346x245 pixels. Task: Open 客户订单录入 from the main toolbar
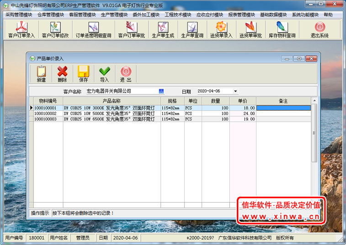point(21,30)
